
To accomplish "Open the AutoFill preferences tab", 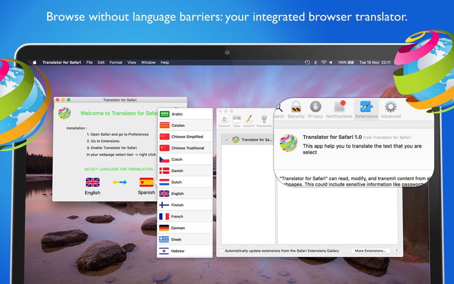I will [x=249, y=121].
